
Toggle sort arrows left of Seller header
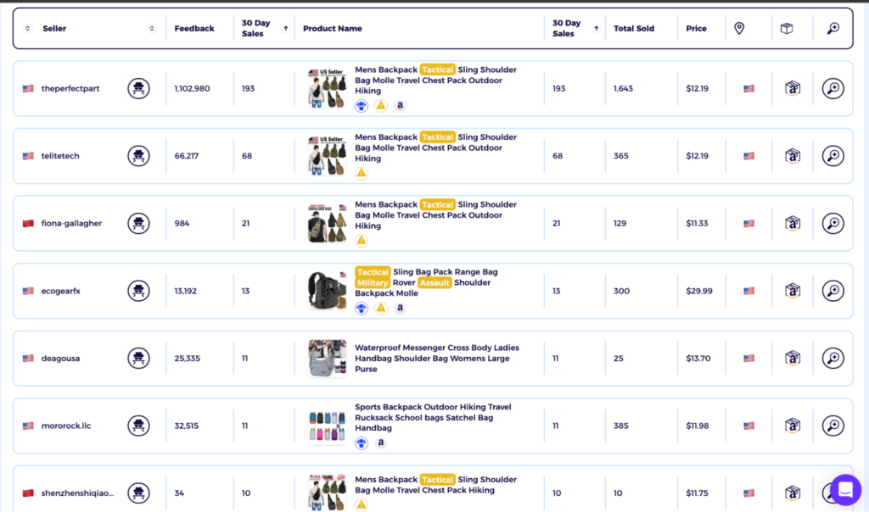click(x=27, y=28)
